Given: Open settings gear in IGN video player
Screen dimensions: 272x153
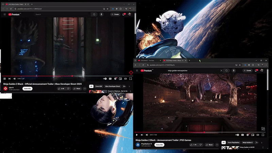Looking at the screenshot, I should coord(116,79).
